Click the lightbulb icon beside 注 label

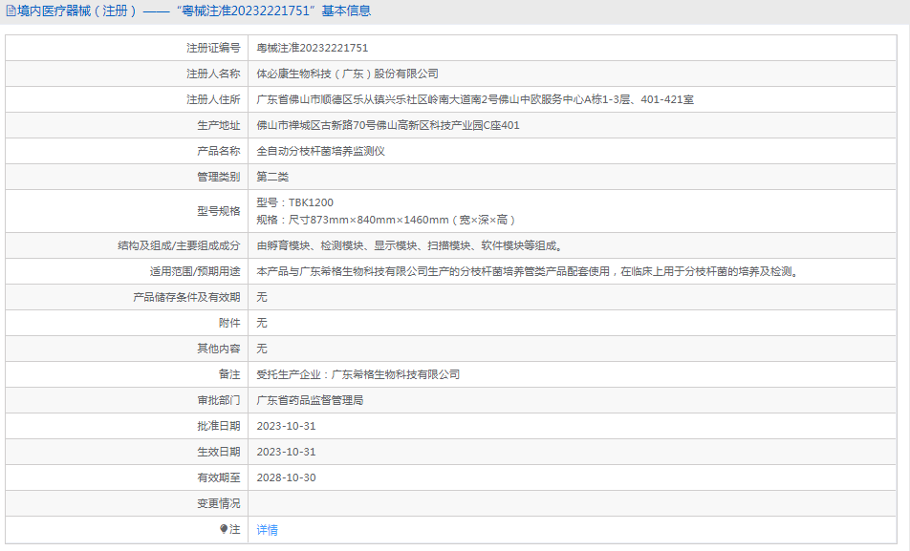pos(224,529)
